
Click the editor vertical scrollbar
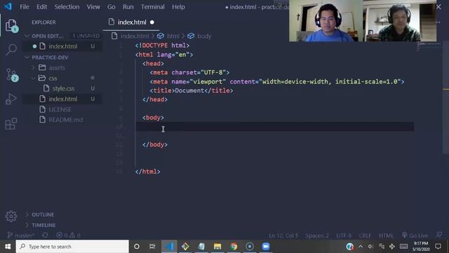tap(446, 98)
